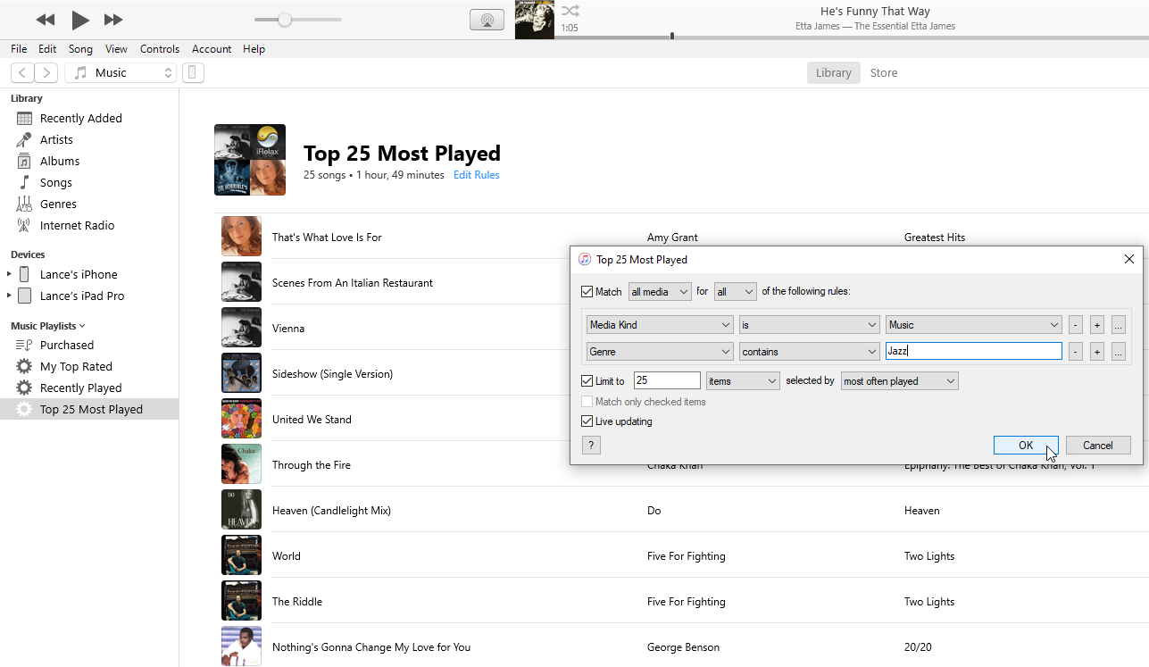Open the Music value dropdown

(974, 325)
